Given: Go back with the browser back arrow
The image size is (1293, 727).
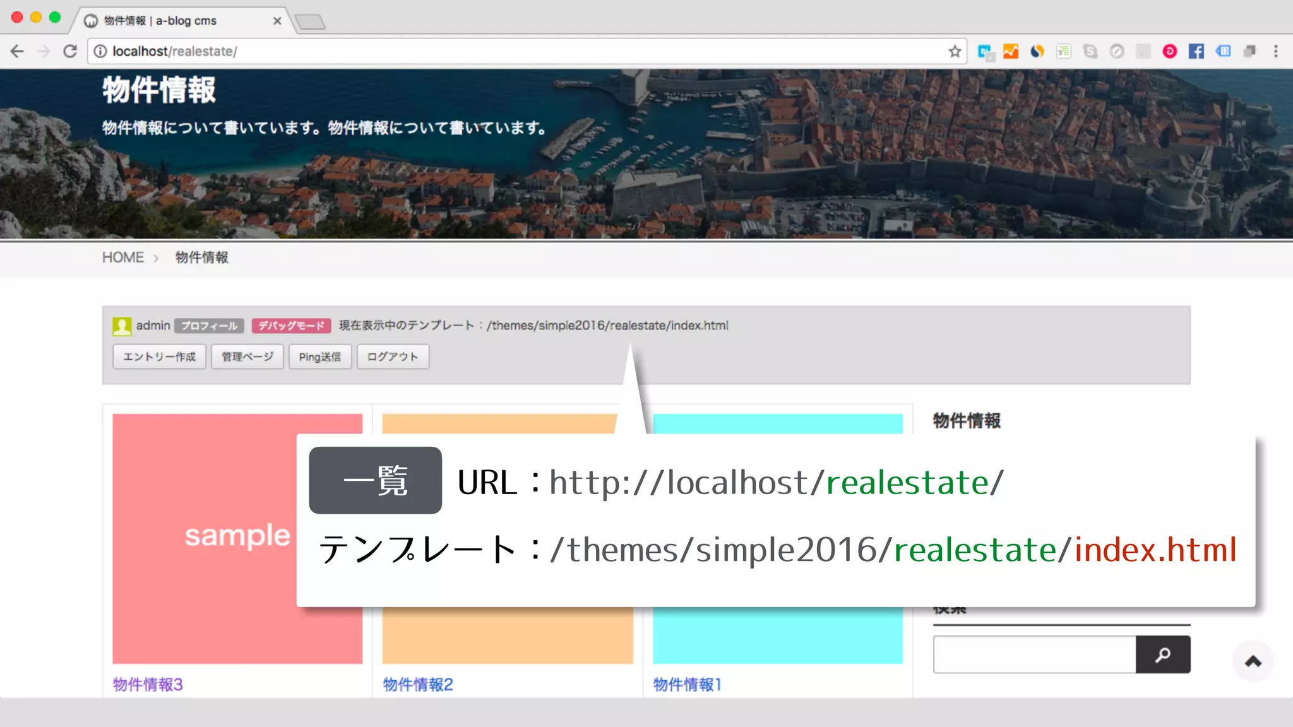Looking at the screenshot, I should 17,51.
